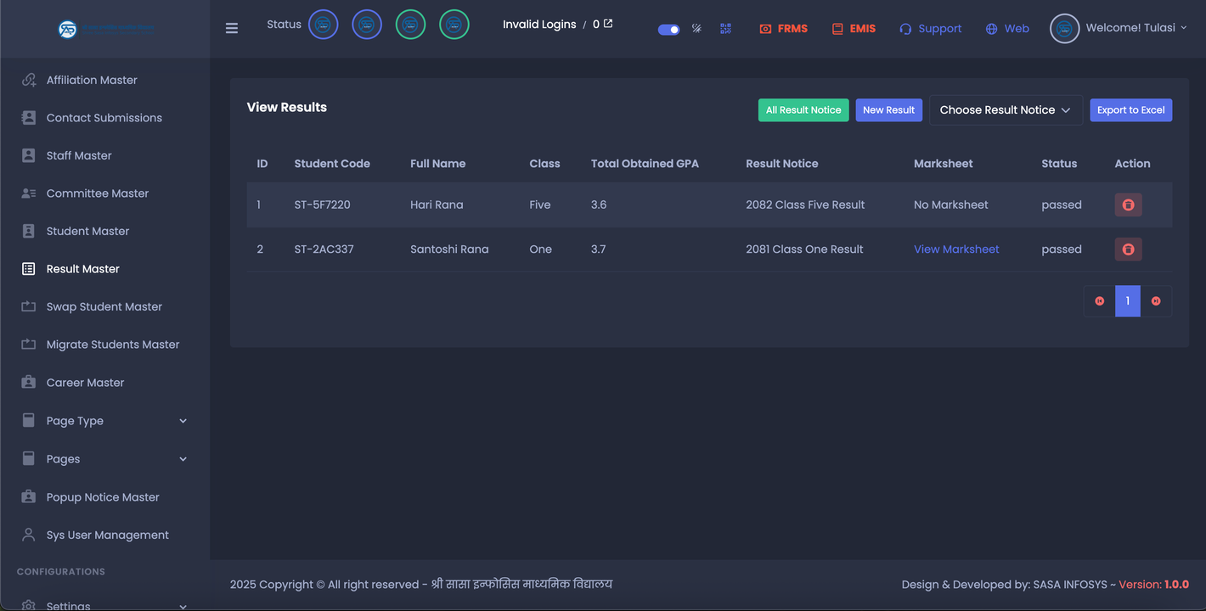Click the hamburger menu icon

(232, 28)
